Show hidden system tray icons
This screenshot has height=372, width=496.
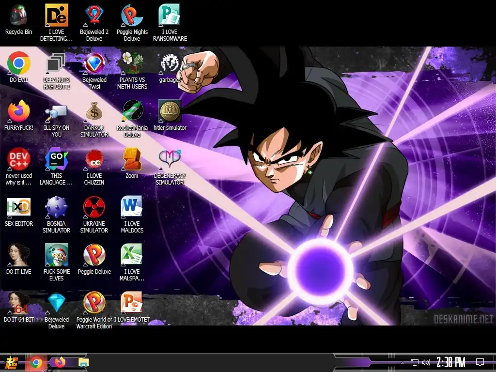click(x=403, y=362)
